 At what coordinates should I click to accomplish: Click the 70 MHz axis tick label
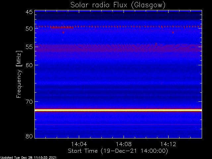click(x=29, y=102)
